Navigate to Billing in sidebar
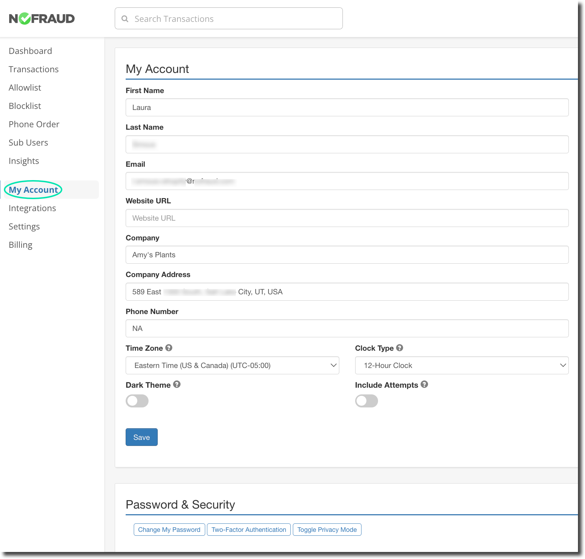Image resolution: width=585 pixels, height=559 pixels. click(x=20, y=245)
